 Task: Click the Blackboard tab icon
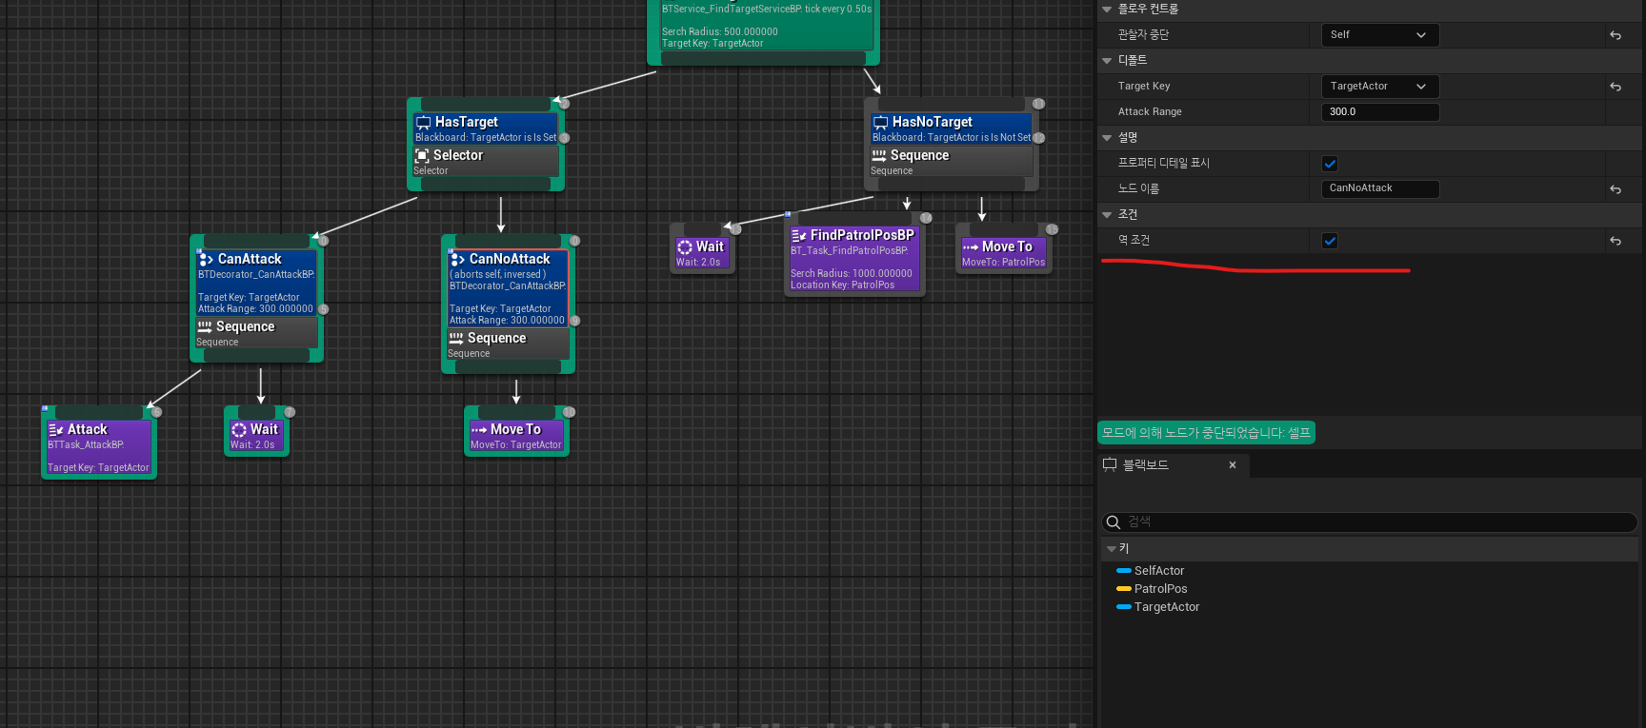click(x=1110, y=465)
